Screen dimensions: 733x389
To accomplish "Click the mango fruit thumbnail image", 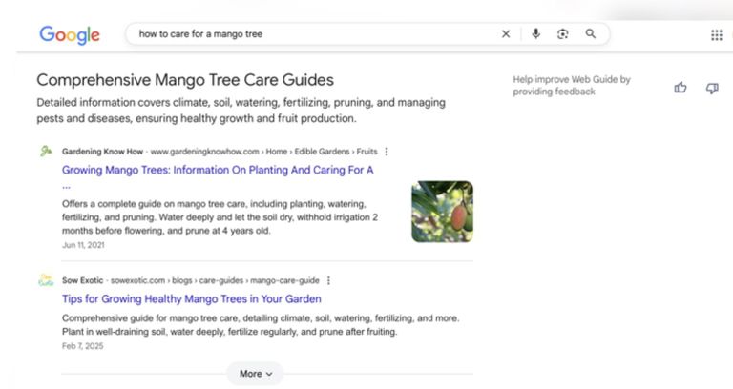I will coord(442,212).
